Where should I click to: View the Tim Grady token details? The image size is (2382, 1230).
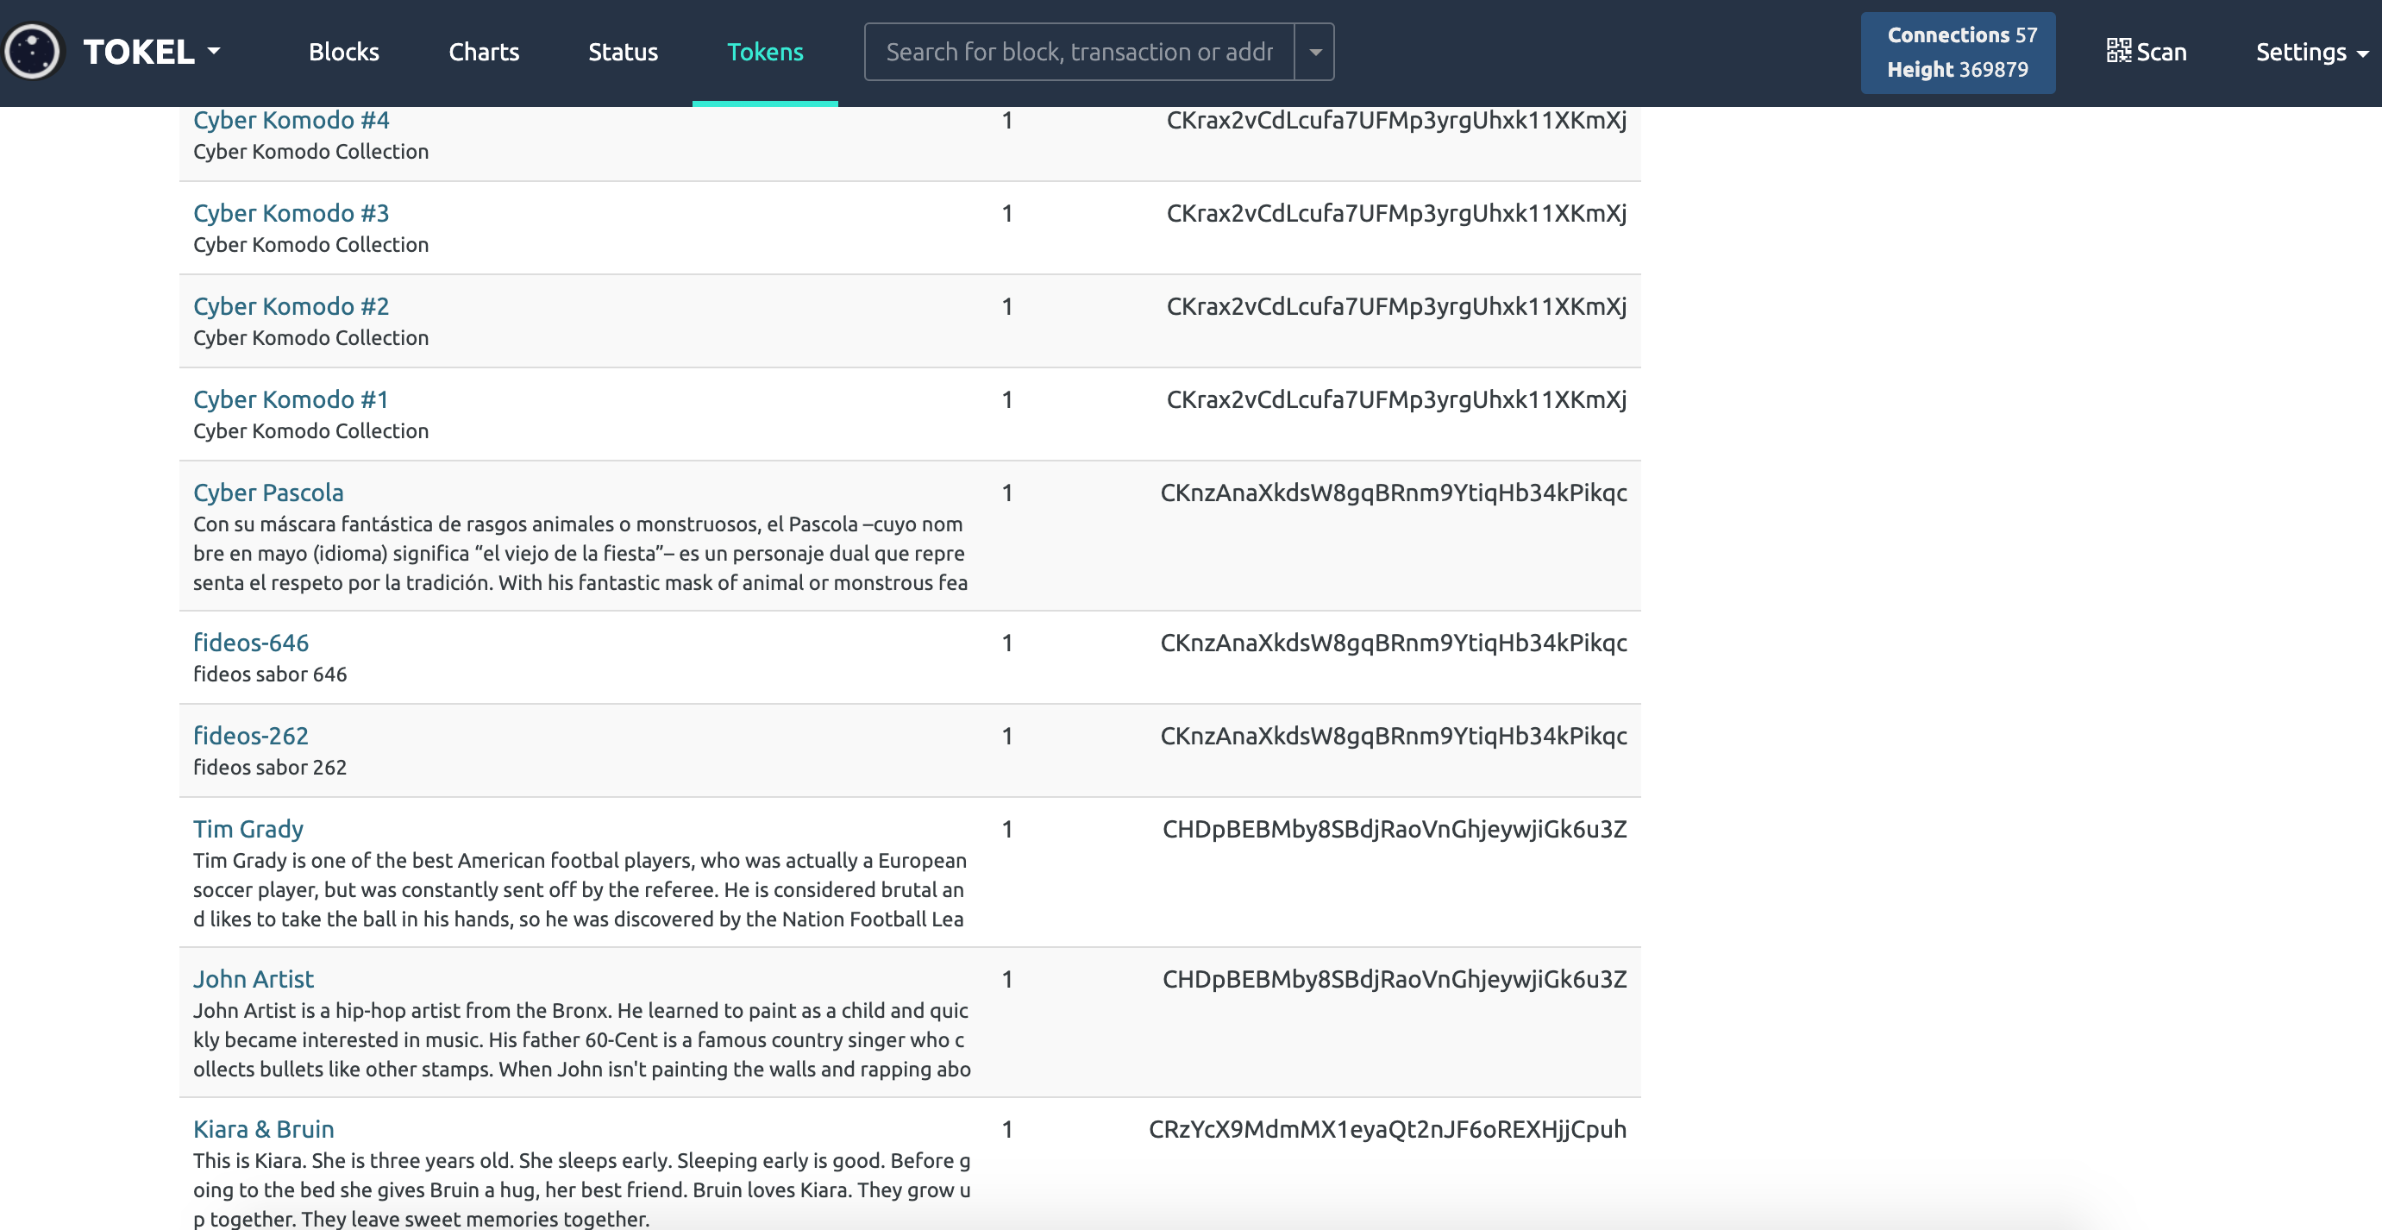(248, 830)
